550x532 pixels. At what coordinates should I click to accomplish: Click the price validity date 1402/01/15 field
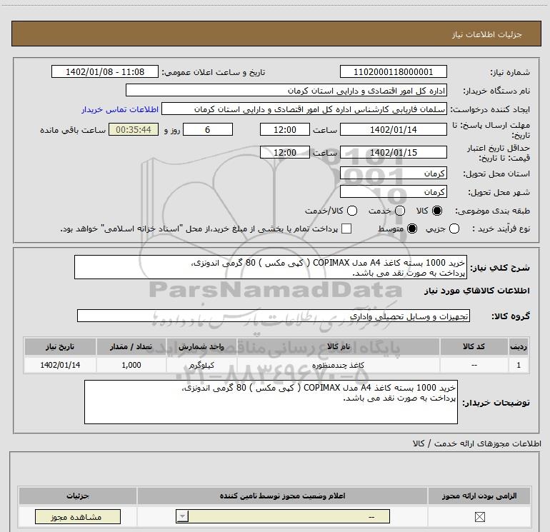click(x=393, y=152)
